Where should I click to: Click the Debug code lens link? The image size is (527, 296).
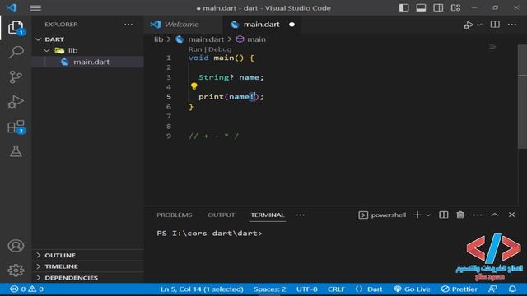tap(220, 49)
